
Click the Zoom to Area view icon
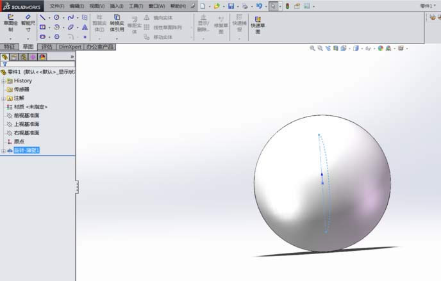tap(320, 48)
